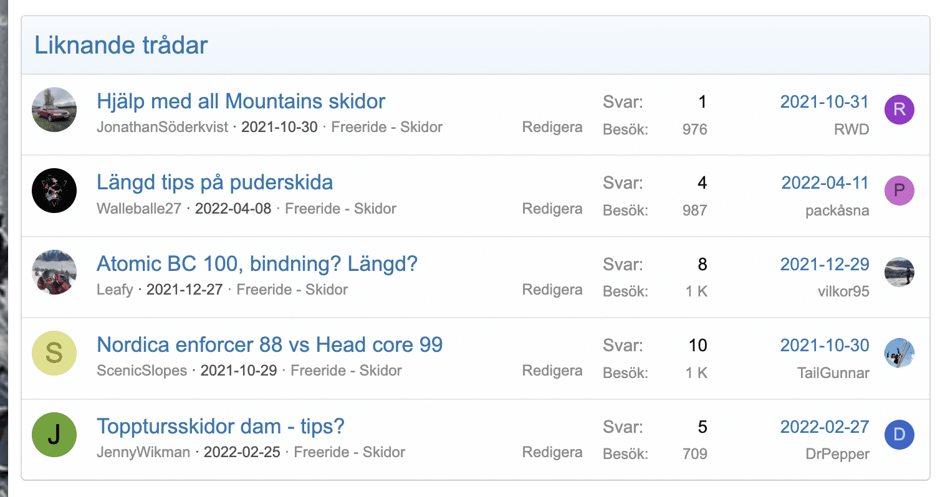Click DrPepper blue D avatar
This screenshot has width=940, height=497.
899,435
